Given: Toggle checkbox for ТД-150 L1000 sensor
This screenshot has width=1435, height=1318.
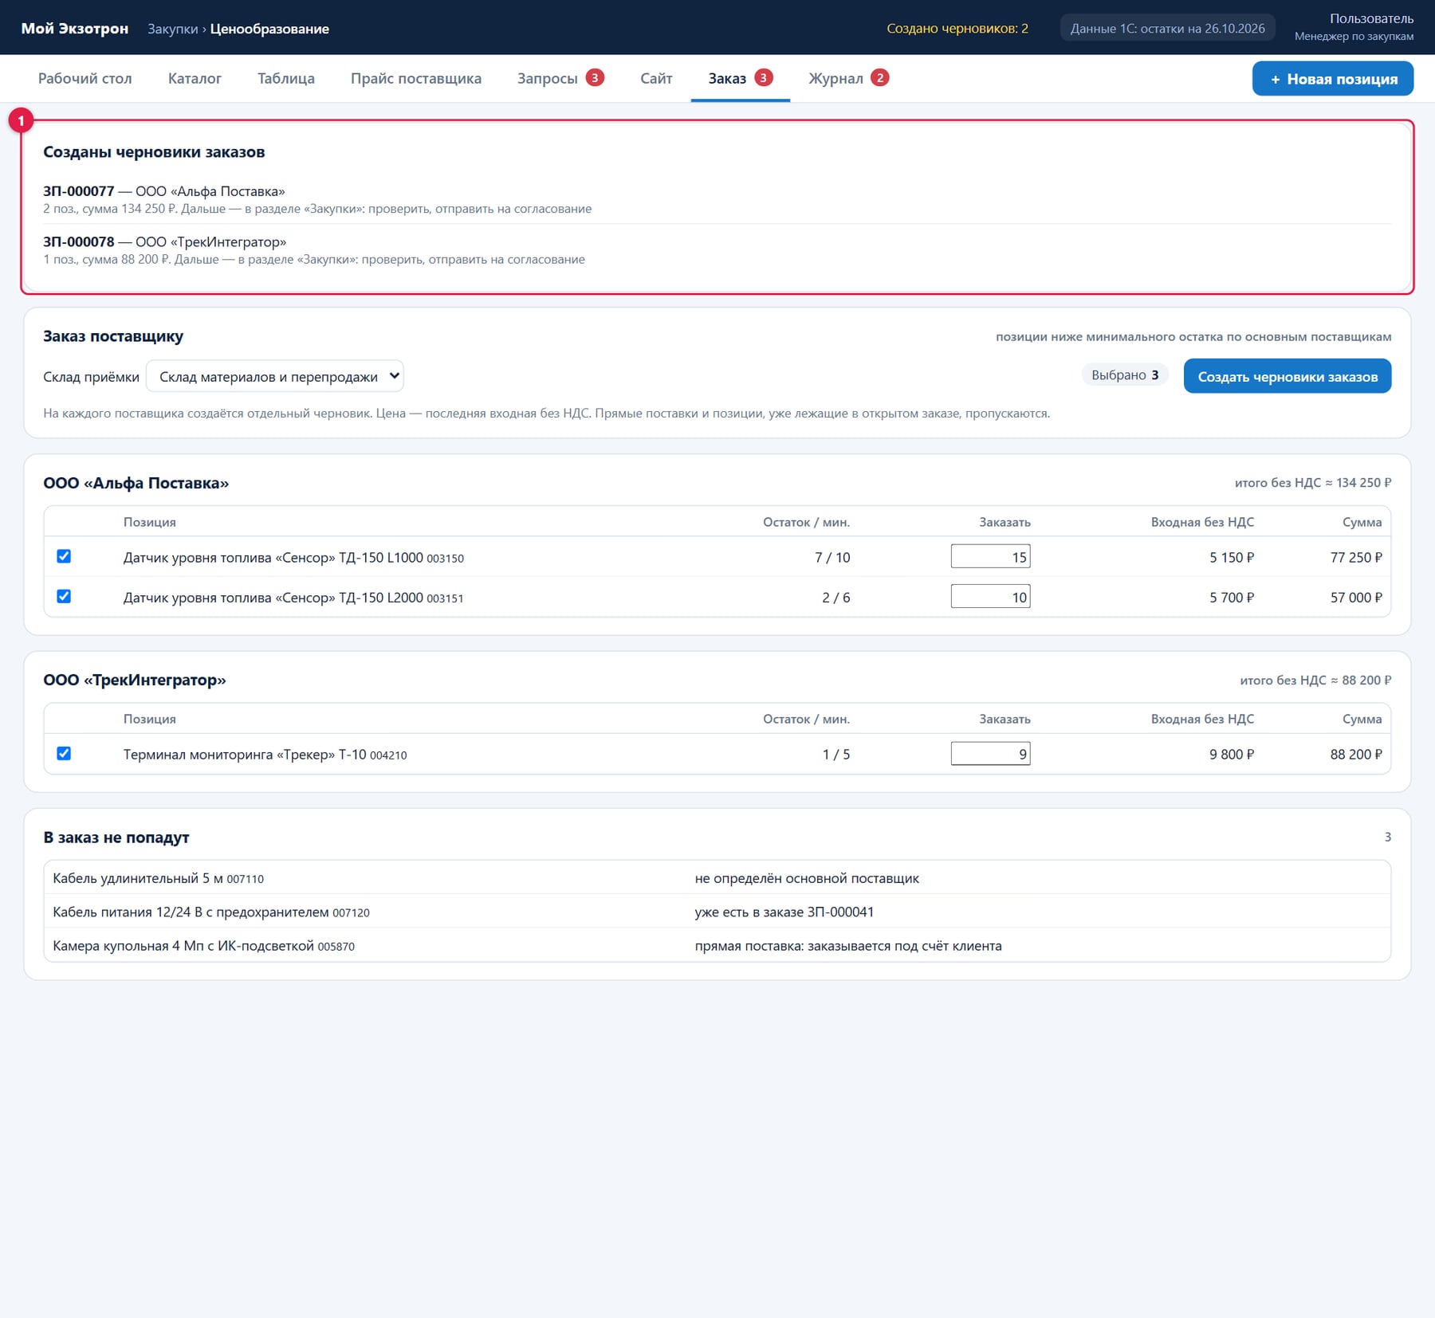Looking at the screenshot, I should [64, 556].
